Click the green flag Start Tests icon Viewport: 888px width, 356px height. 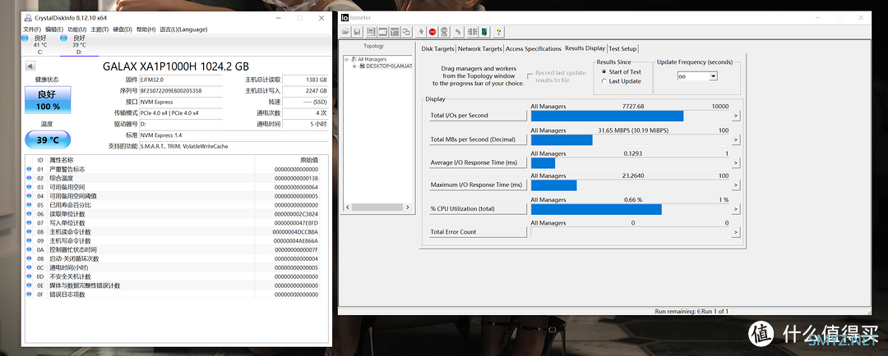click(x=421, y=32)
